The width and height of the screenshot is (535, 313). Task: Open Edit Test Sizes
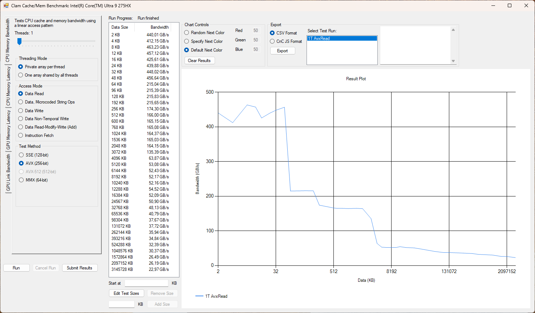[126, 293]
